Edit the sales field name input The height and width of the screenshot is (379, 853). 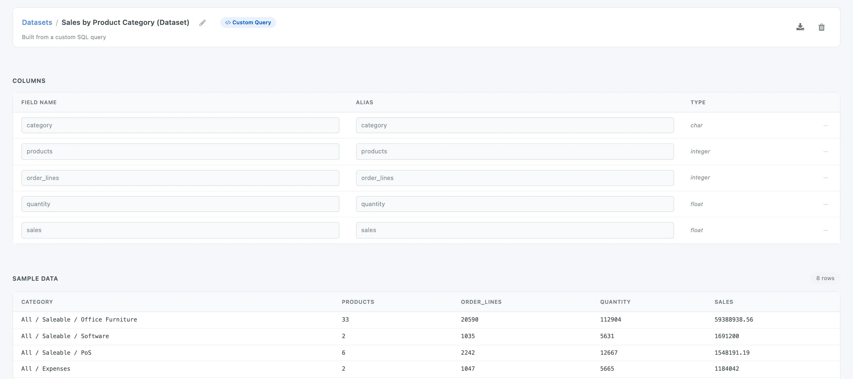[180, 230]
